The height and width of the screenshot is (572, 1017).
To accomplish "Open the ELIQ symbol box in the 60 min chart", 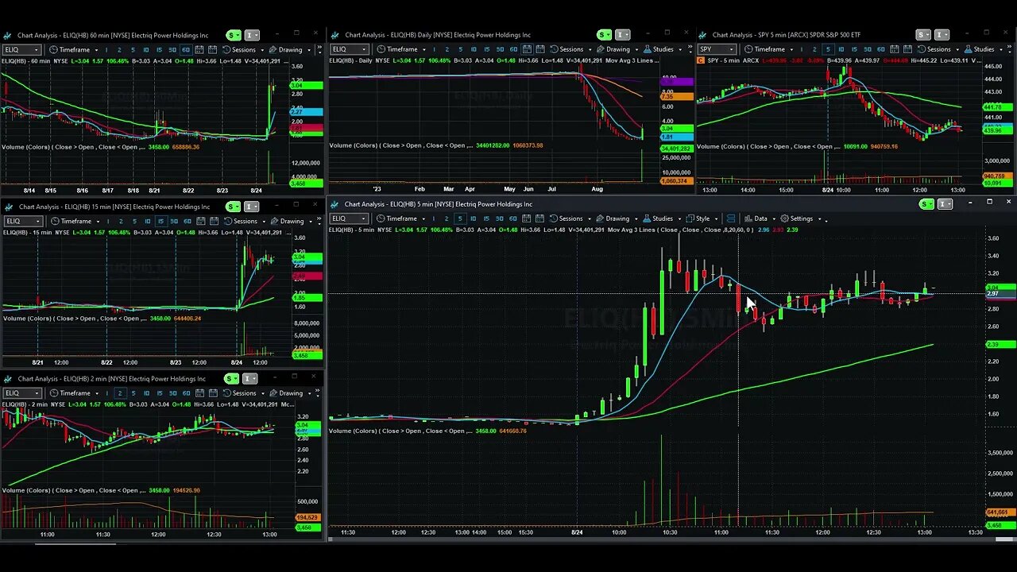I will click(21, 49).
